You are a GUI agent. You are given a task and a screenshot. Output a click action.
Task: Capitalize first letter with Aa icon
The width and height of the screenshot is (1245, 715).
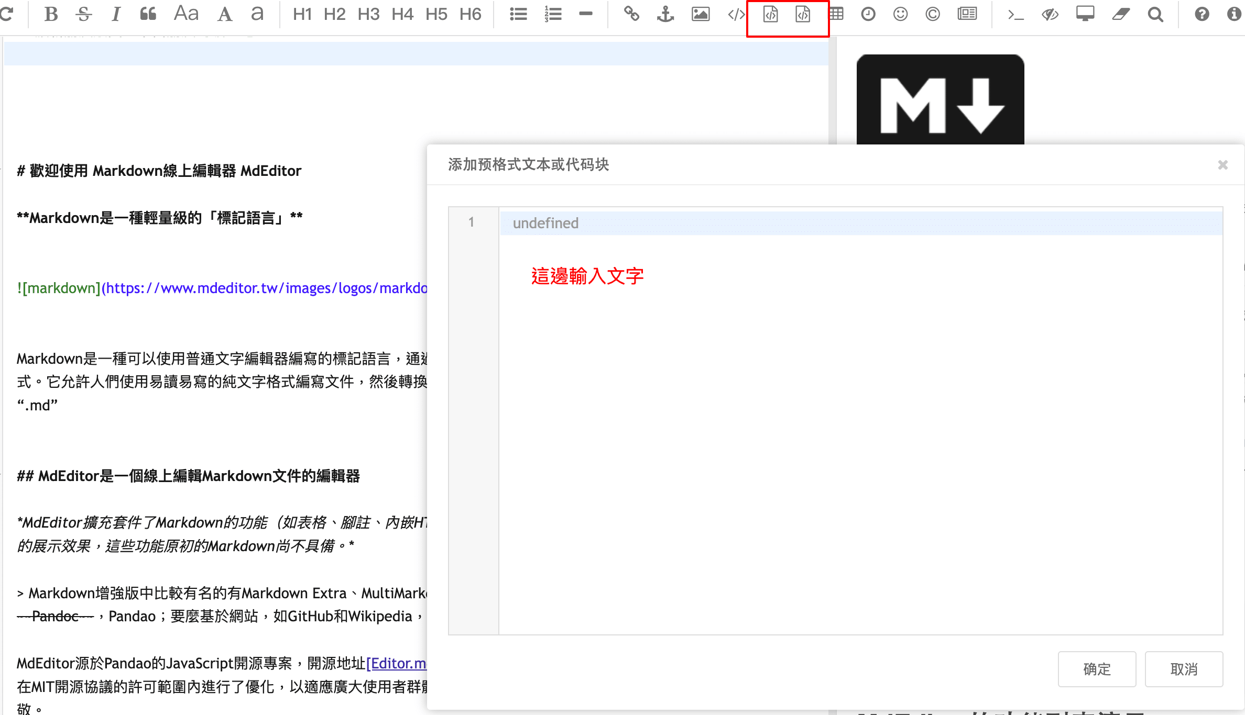[x=186, y=14]
